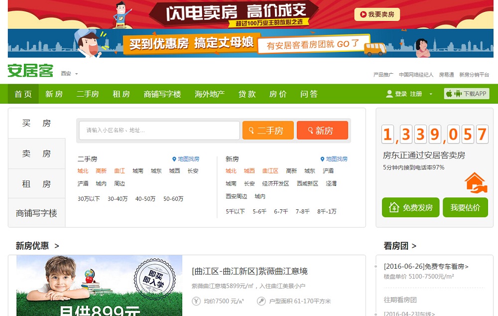
Task: Click the 房易通 top link
Action: [446, 75]
